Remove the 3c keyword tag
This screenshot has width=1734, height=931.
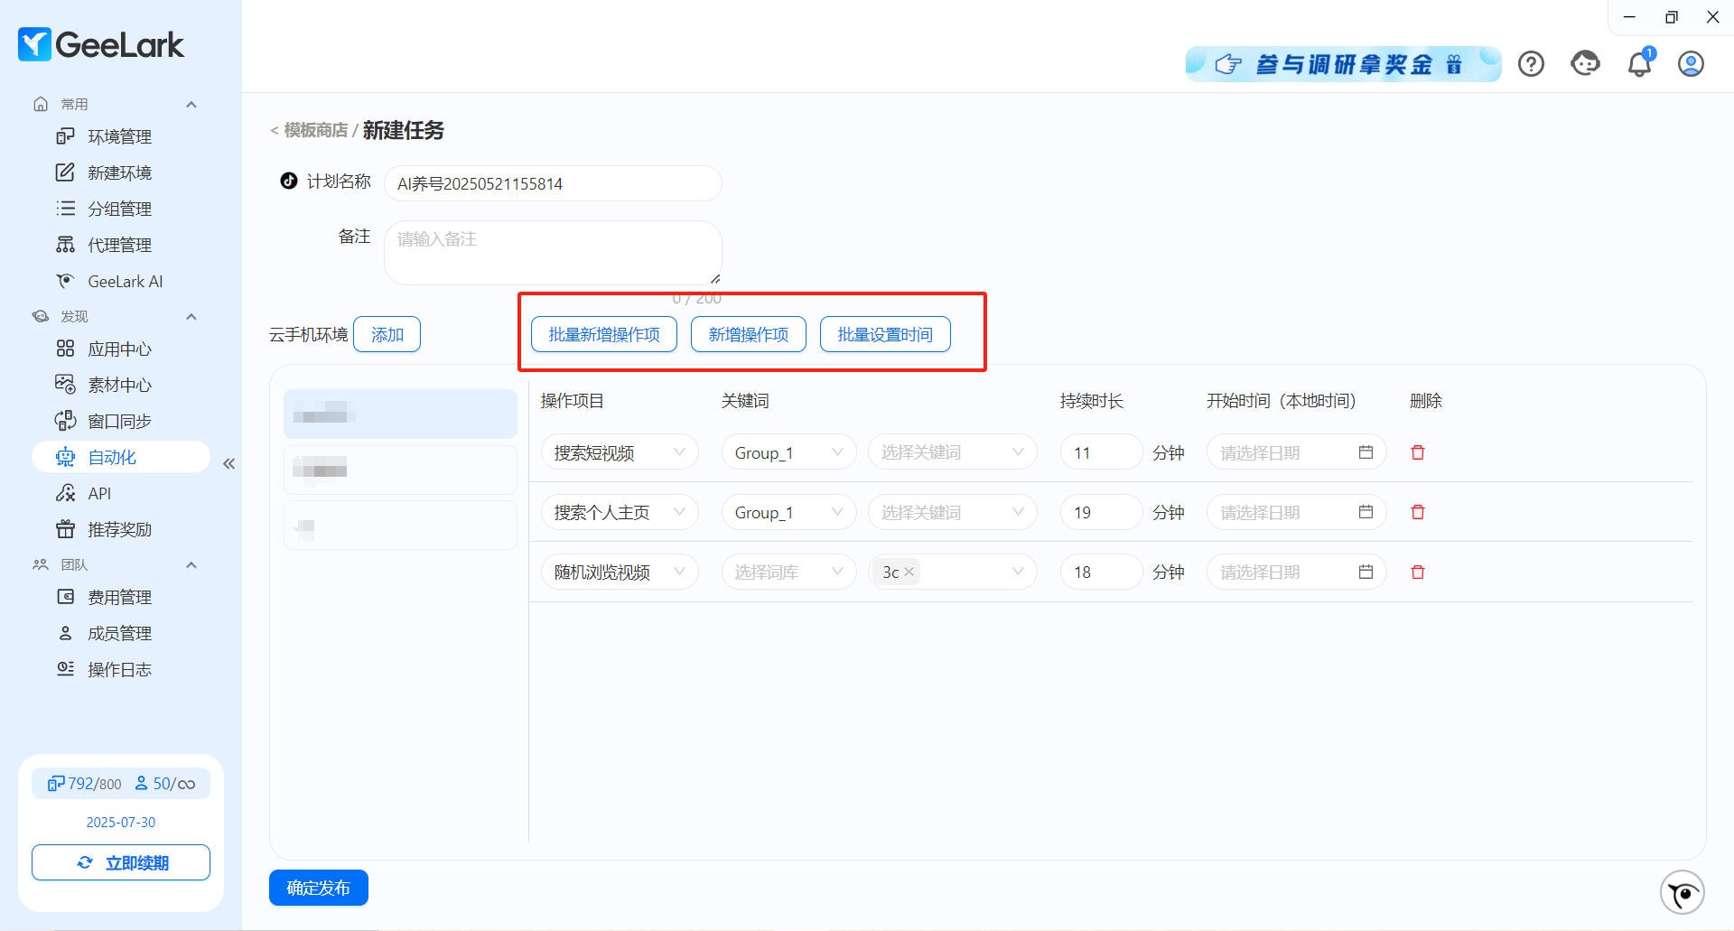pyautogui.click(x=909, y=572)
